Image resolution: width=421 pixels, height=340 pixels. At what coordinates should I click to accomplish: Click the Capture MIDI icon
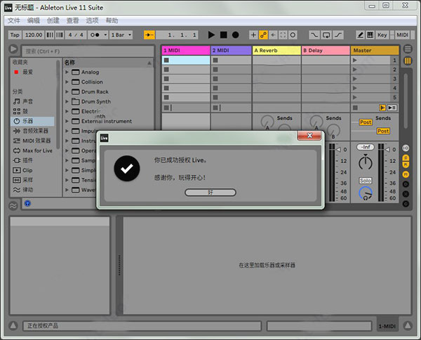(x=283, y=35)
